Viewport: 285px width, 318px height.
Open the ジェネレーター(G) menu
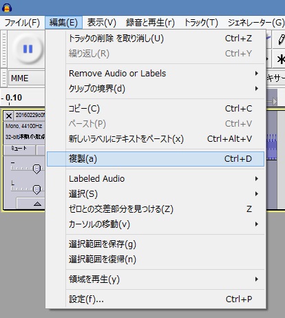point(256,23)
